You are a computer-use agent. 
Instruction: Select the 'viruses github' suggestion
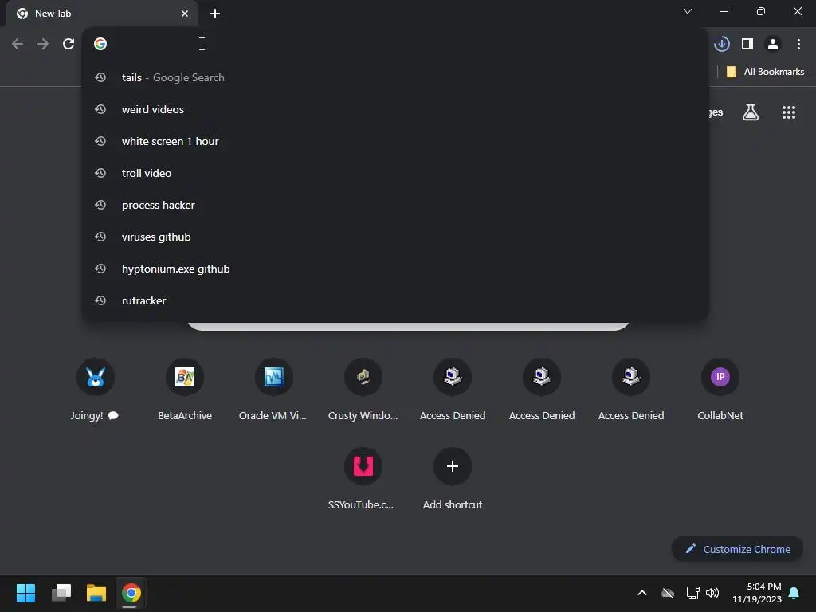[395, 237]
